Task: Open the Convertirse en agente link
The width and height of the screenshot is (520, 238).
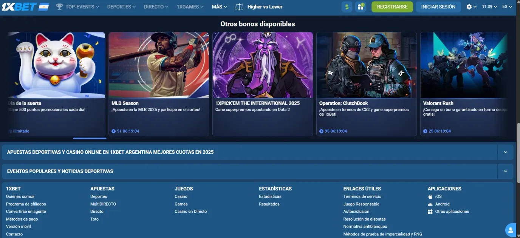Action: (x=26, y=212)
